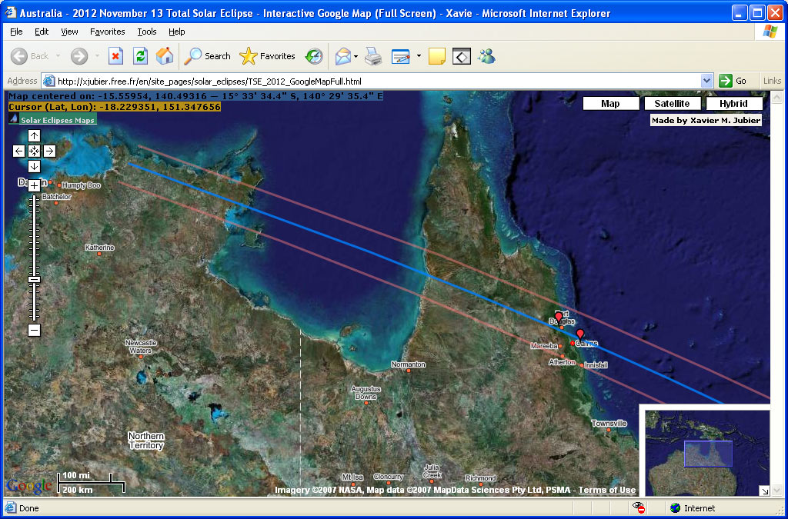
Task: Open the address bar dropdown
Action: pyautogui.click(x=706, y=81)
